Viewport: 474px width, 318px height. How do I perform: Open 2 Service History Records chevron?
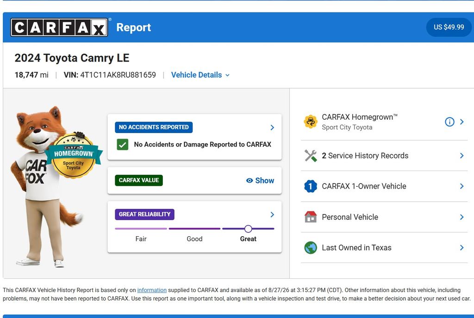pyautogui.click(x=462, y=156)
